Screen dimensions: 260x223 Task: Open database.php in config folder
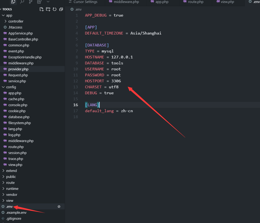[19, 117]
